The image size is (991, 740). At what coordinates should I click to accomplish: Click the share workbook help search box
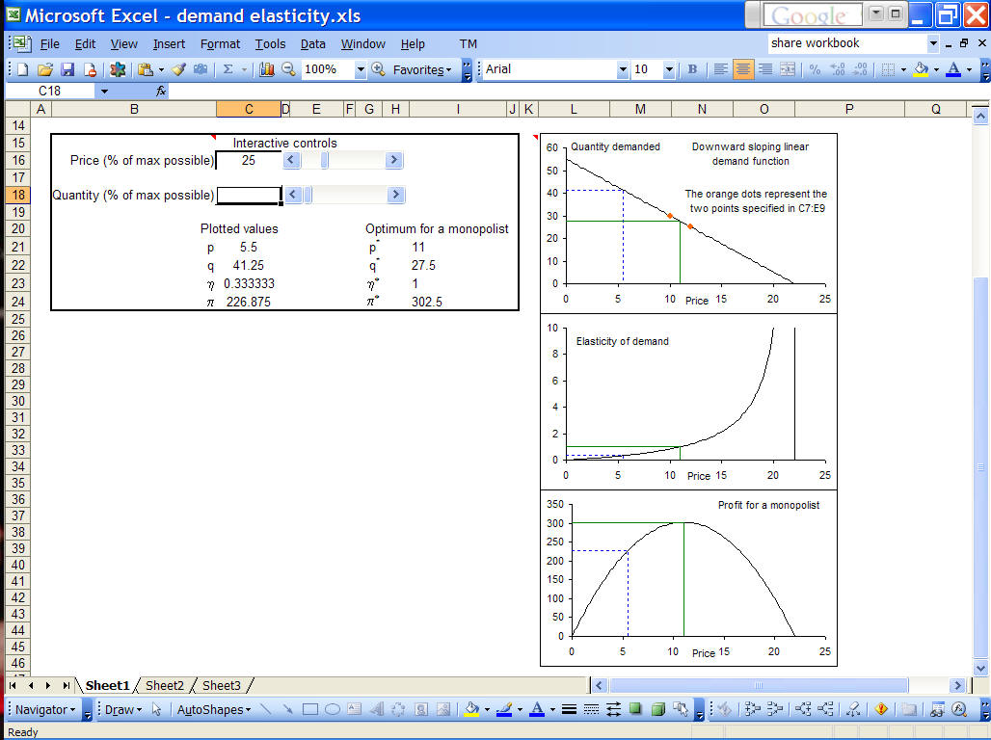coord(846,43)
